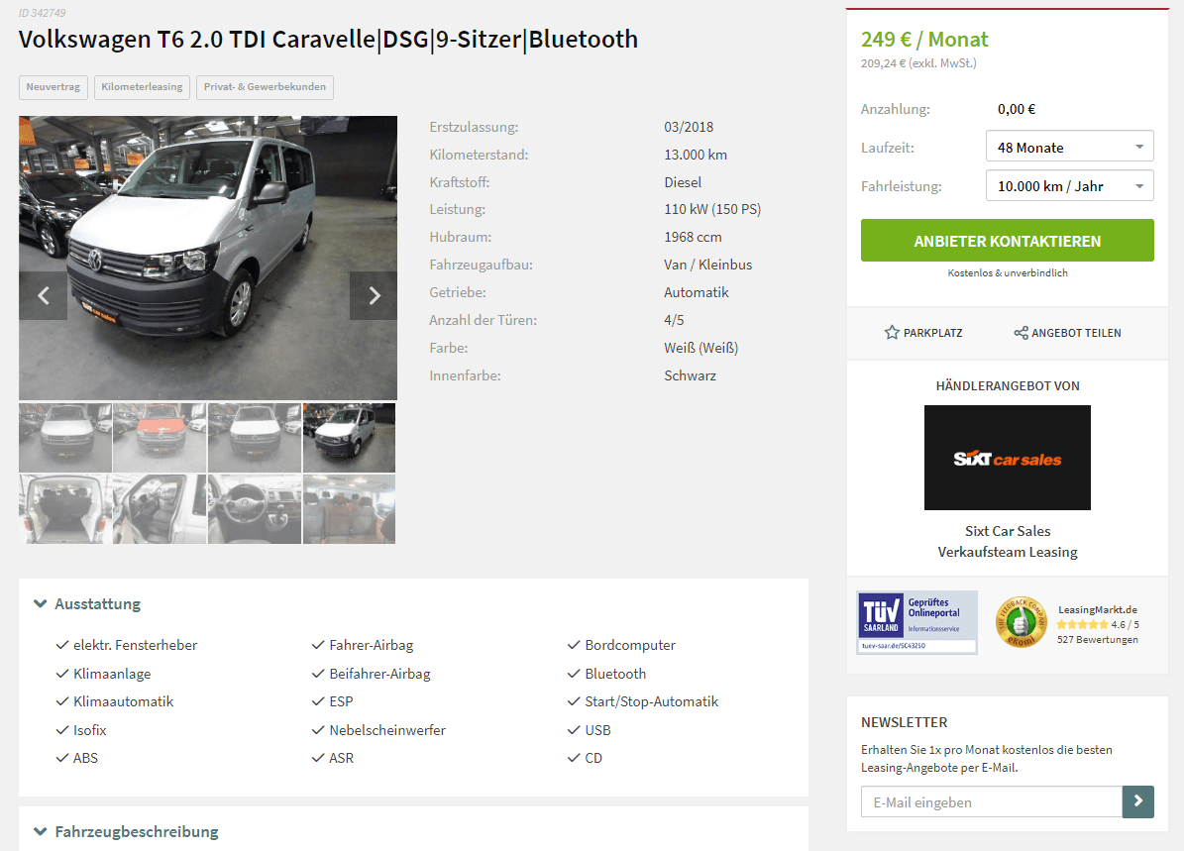The width and height of the screenshot is (1184, 851).
Task: Open the Sixt car sales dealer logo
Action: click(1008, 458)
